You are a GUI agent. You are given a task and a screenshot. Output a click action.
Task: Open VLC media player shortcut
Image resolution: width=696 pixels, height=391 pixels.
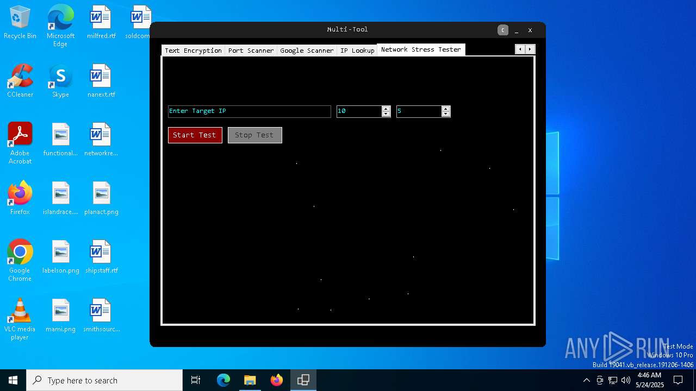click(20, 319)
